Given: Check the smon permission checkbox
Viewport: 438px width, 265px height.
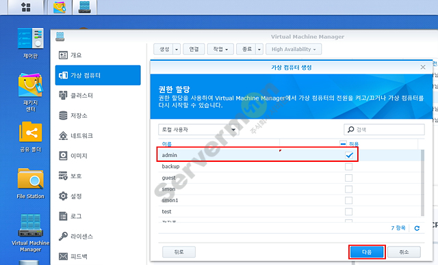Looking at the screenshot, I should click(x=348, y=189).
